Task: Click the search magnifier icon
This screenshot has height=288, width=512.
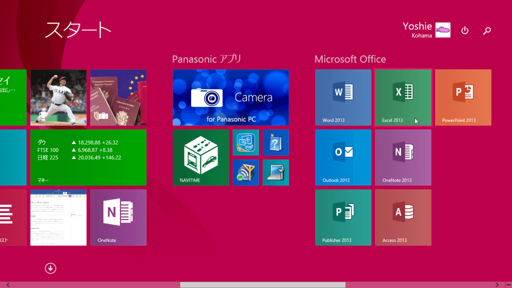Action: click(487, 30)
